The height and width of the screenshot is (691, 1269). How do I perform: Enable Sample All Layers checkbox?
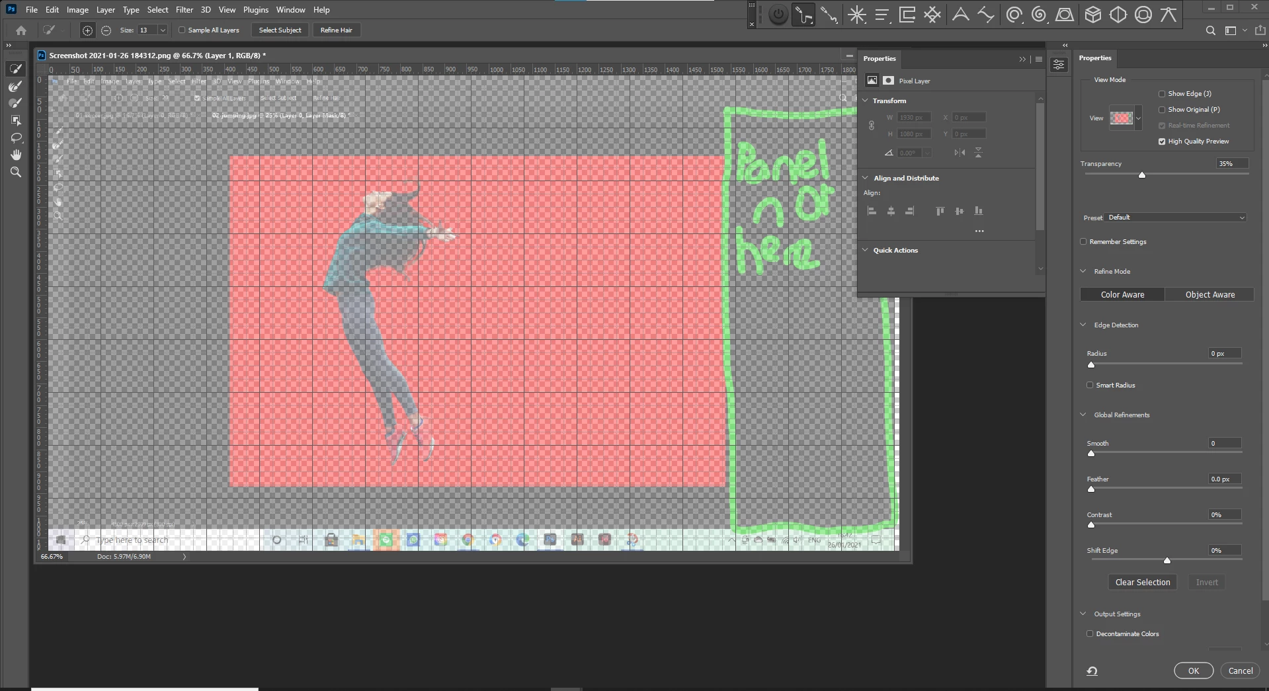coord(182,30)
